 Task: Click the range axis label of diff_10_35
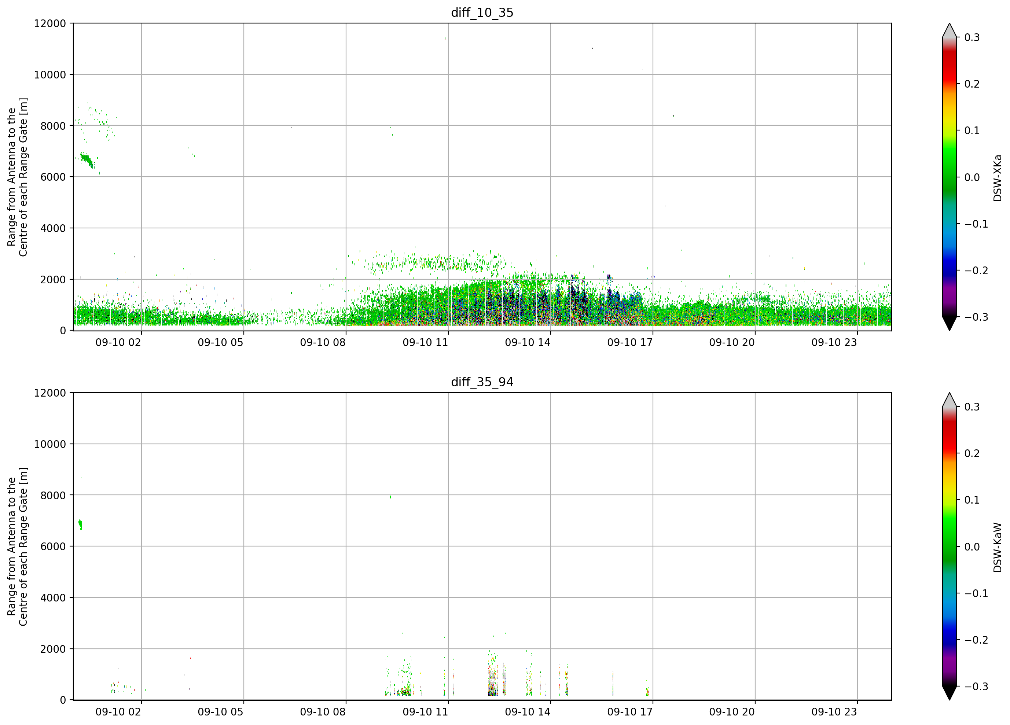point(17,177)
